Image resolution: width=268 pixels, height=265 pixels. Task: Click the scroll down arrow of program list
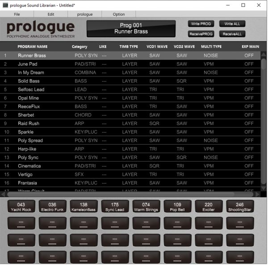point(264,188)
